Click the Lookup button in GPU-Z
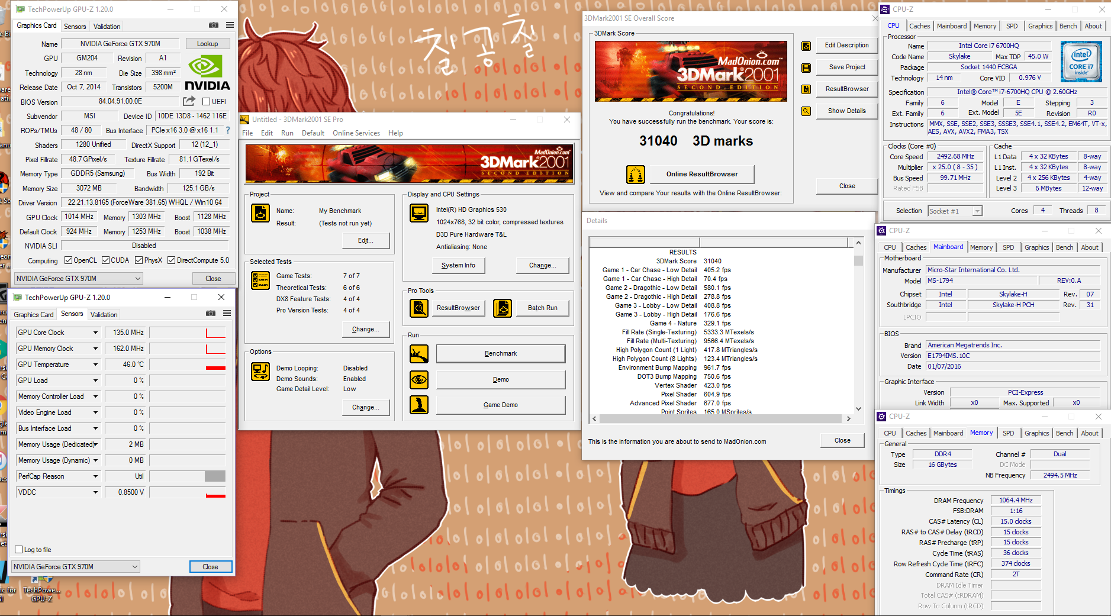The image size is (1111, 616). pyautogui.click(x=207, y=44)
